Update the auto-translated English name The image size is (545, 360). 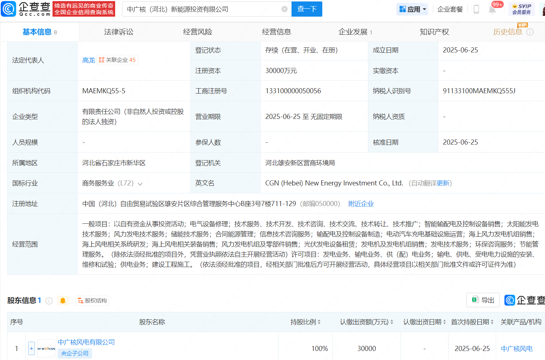pos(443,183)
